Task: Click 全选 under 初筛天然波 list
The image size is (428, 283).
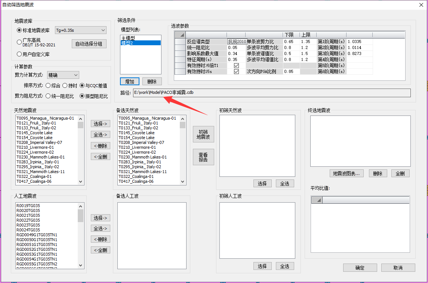Action: [285, 184]
